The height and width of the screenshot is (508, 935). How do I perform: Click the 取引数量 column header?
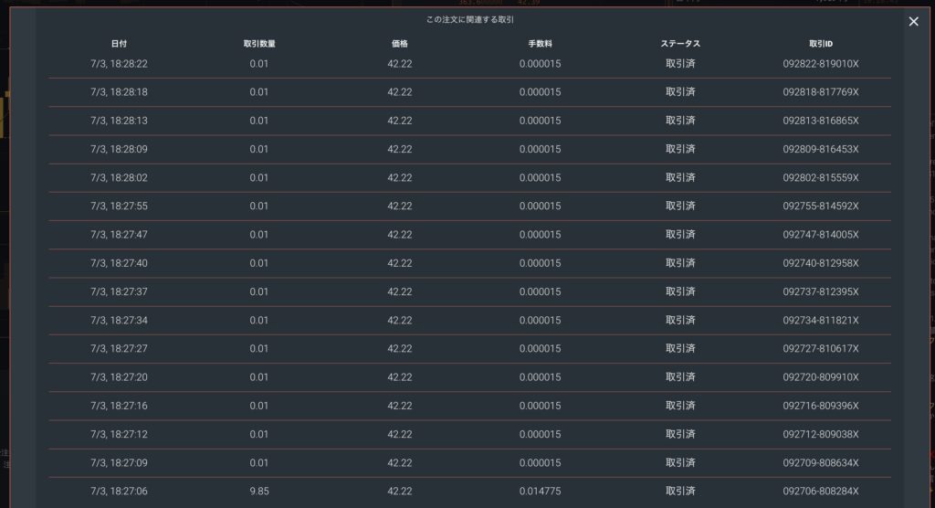point(258,44)
